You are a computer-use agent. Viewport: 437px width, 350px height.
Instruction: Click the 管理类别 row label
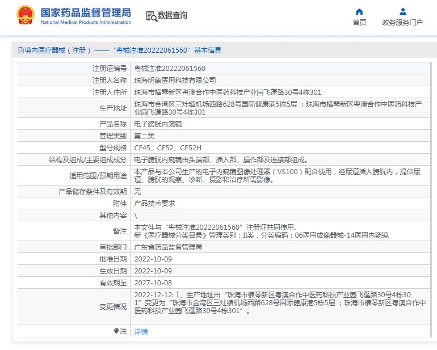pyautogui.click(x=113, y=136)
